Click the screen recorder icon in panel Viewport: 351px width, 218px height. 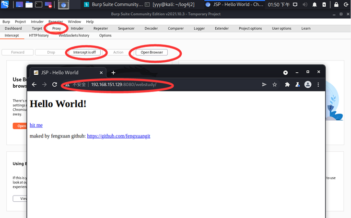(48, 5)
